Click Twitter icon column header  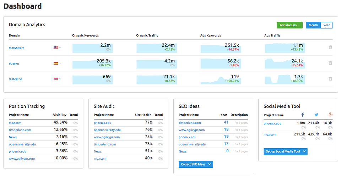point(316,115)
